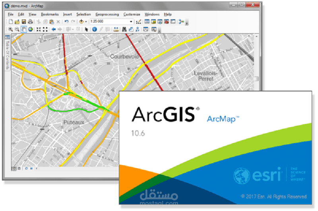Image resolution: width=318 pixels, height=211 pixels.
Task: Open the File menu
Action: [x=11, y=14]
